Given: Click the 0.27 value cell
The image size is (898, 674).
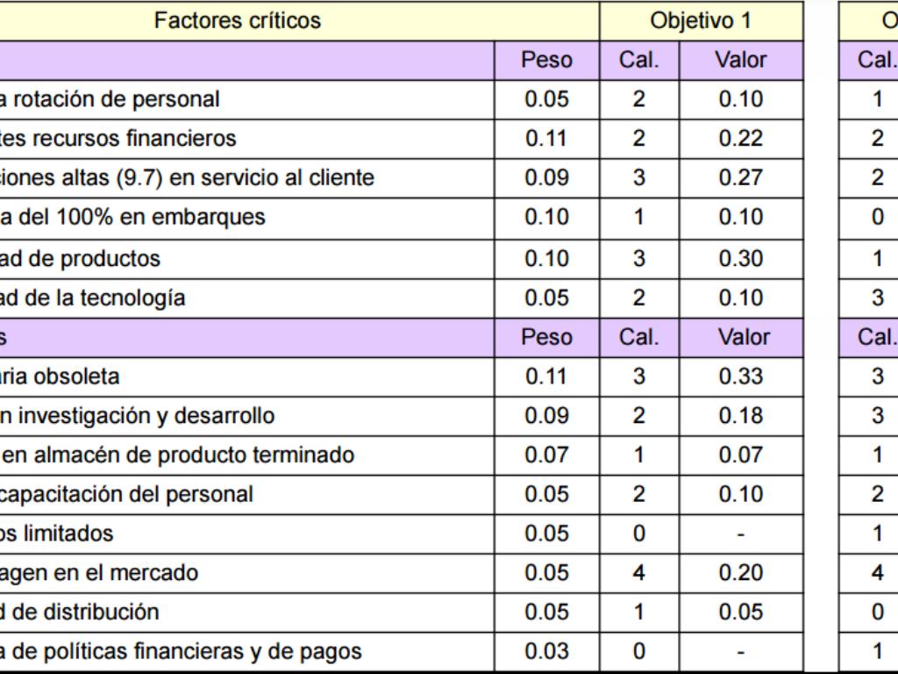Looking at the screenshot, I should coord(742,178).
